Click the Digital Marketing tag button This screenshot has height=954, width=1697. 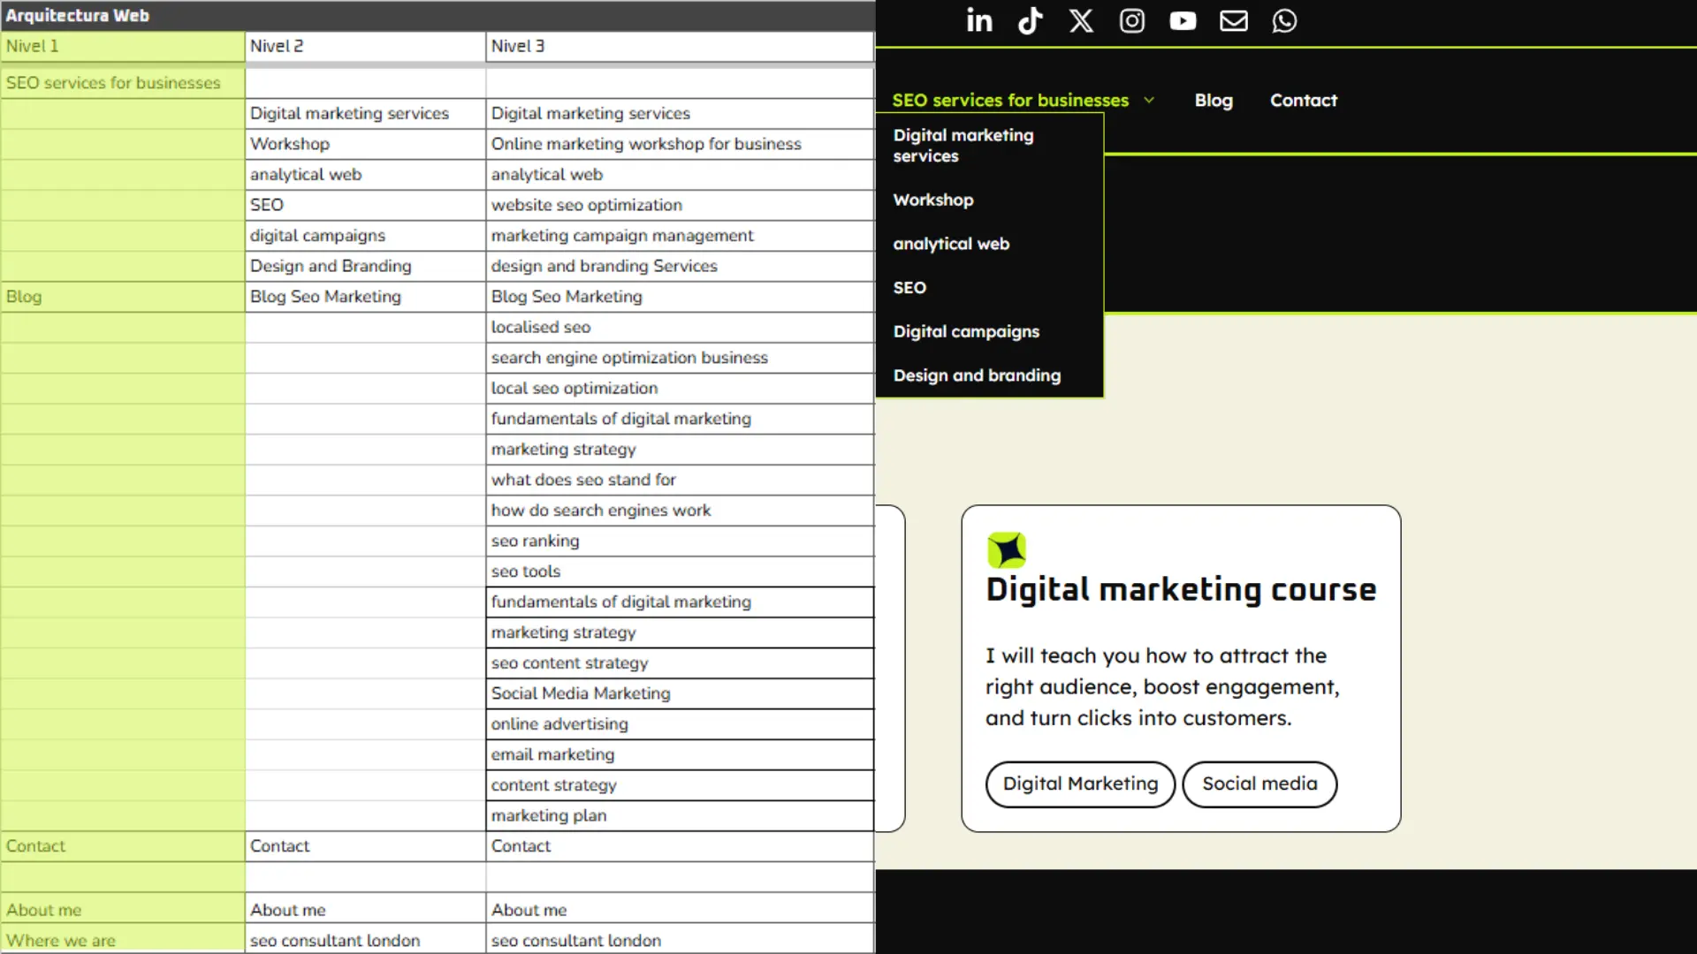[1080, 784]
